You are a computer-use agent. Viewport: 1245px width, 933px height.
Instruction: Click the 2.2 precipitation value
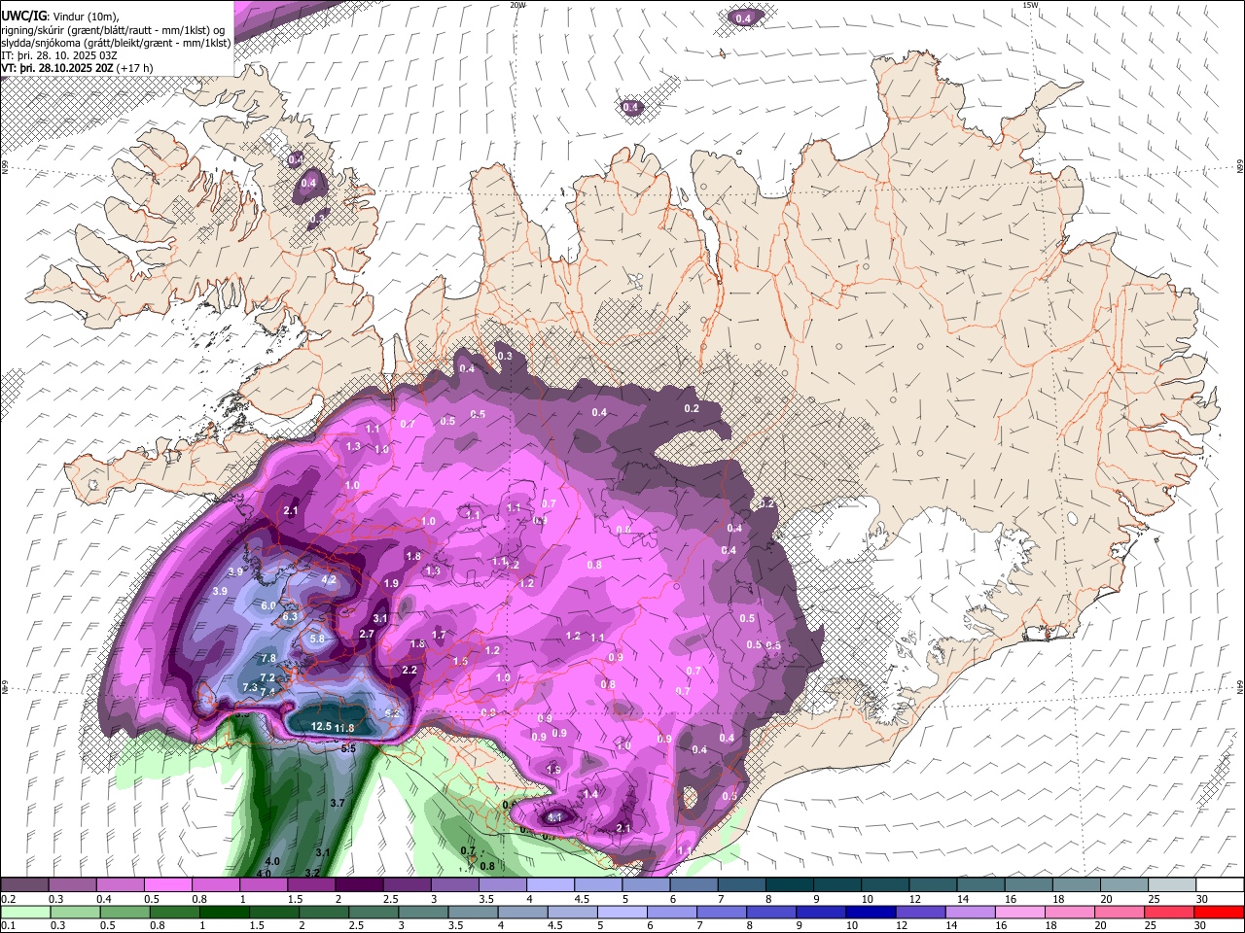(x=409, y=670)
